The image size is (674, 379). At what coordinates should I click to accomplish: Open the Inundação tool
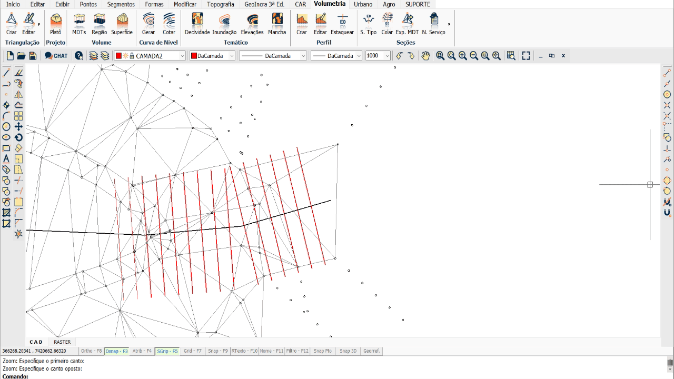pyautogui.click(x=224, y=24)
